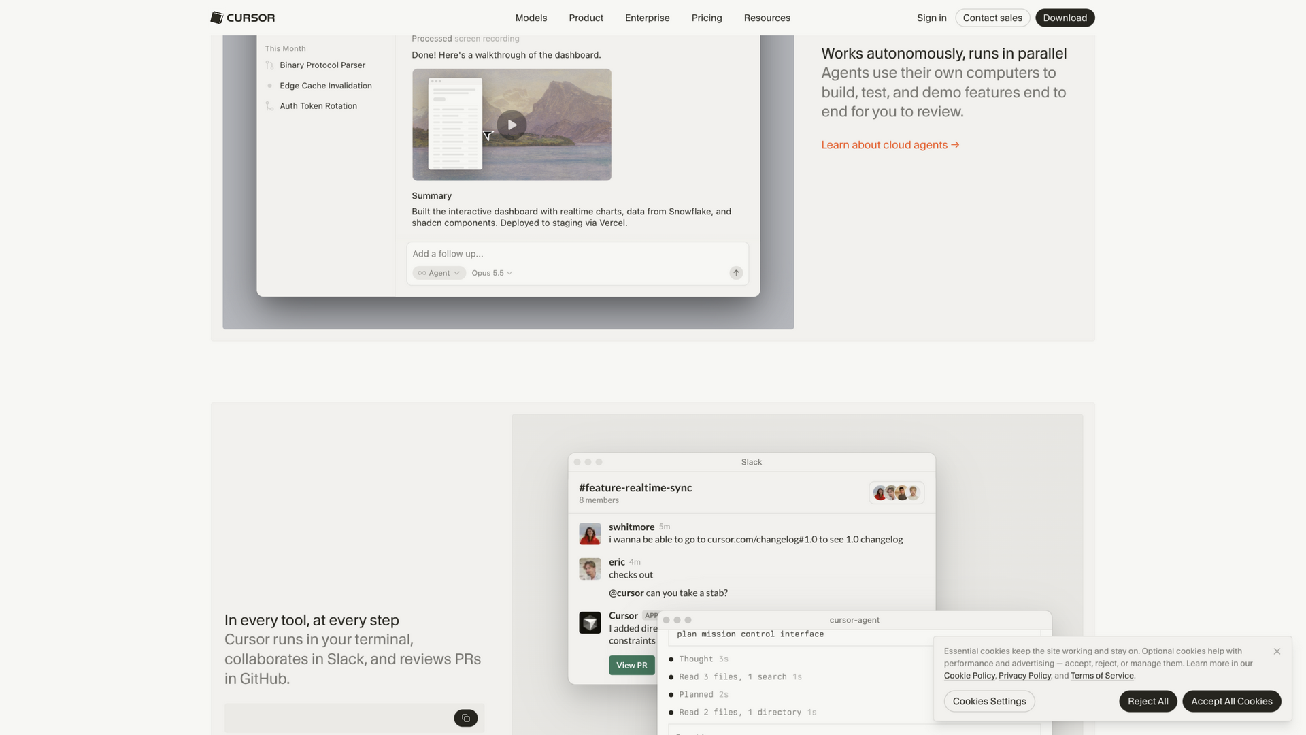Click the status dot beside Edge Cache Invalidation

269,86
